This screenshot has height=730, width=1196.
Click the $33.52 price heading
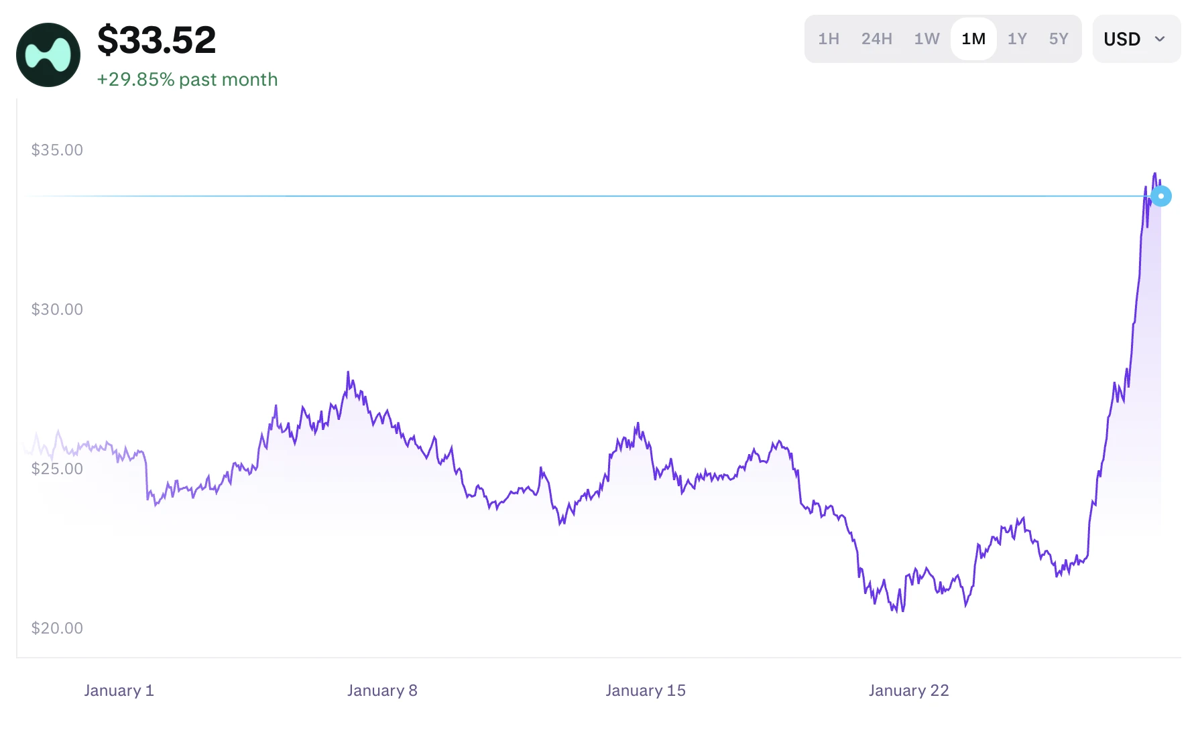click(x=157, y=40)
